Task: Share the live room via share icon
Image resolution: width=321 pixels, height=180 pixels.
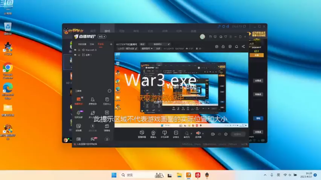Action: tap(243, 46)
